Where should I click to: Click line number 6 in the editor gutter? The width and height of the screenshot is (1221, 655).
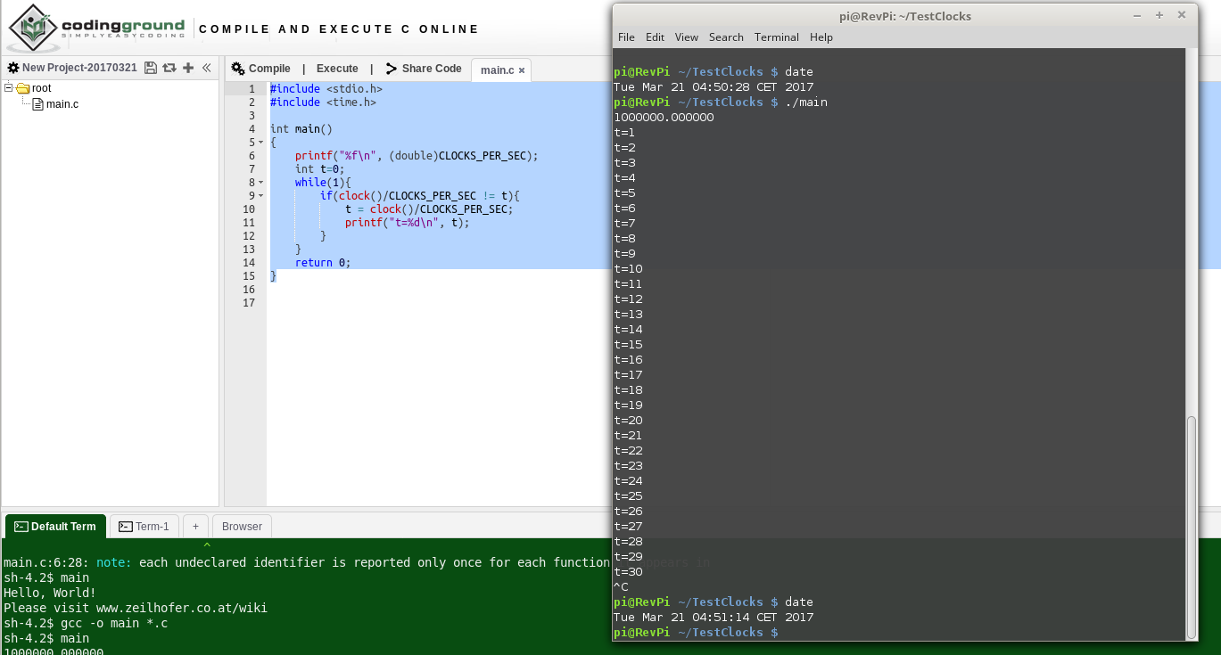point(252,156)
